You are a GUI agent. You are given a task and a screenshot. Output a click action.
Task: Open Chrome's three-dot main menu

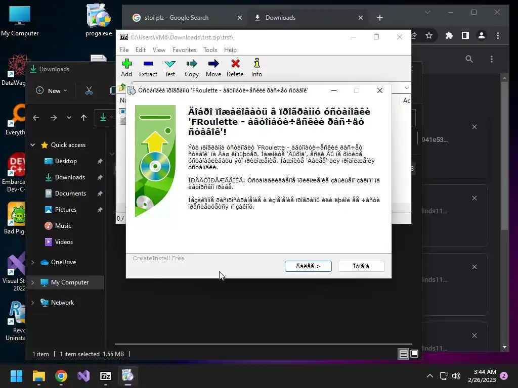(498, 36)
